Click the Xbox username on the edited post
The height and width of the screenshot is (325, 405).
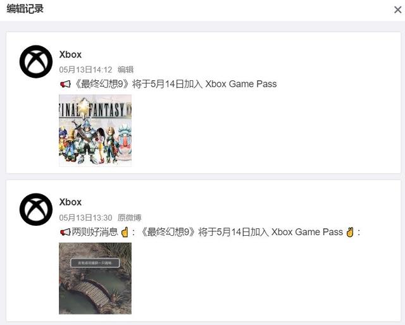pyautogui.click(x=70, y=54)
